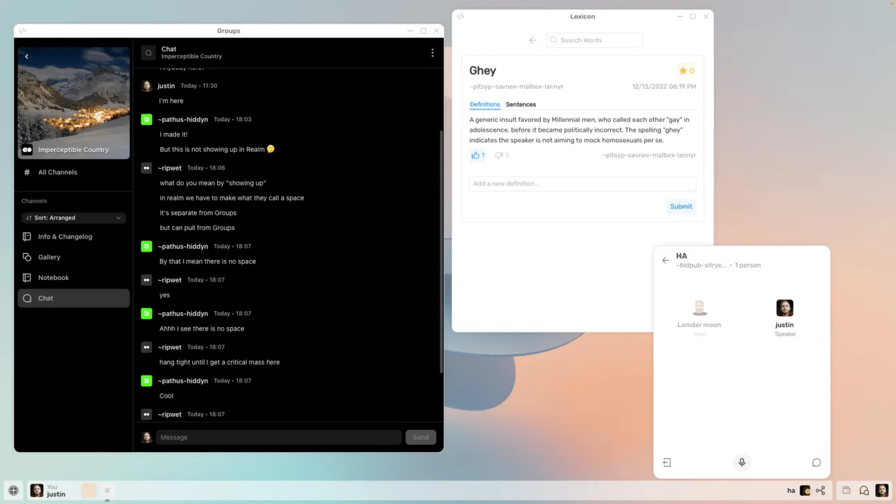Click the Gallery channel icon

click(x=27, y=257)
